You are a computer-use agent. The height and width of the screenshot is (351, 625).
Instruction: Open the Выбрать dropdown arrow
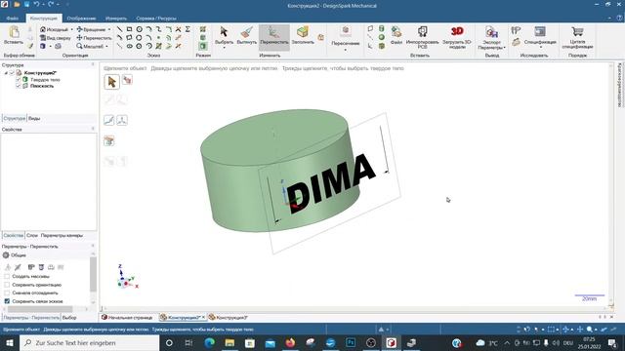224,48
